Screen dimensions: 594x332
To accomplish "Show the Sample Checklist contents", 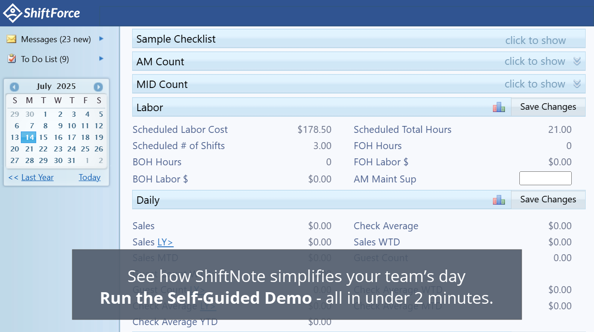I will pyautogui.click(x=535, y=40).
